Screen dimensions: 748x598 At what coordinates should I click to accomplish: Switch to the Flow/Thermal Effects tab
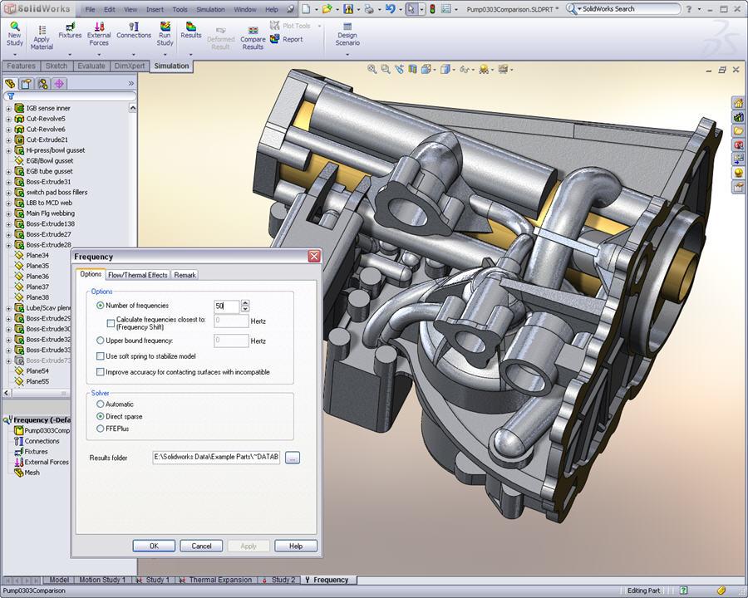click(137, 275)
